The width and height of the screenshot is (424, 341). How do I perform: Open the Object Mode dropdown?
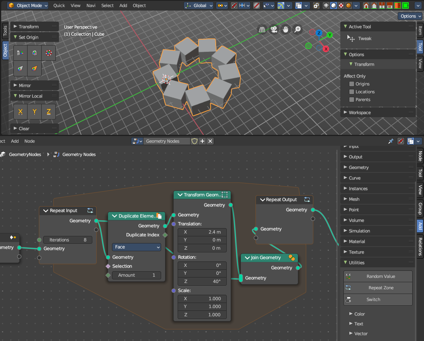(28, 5)
